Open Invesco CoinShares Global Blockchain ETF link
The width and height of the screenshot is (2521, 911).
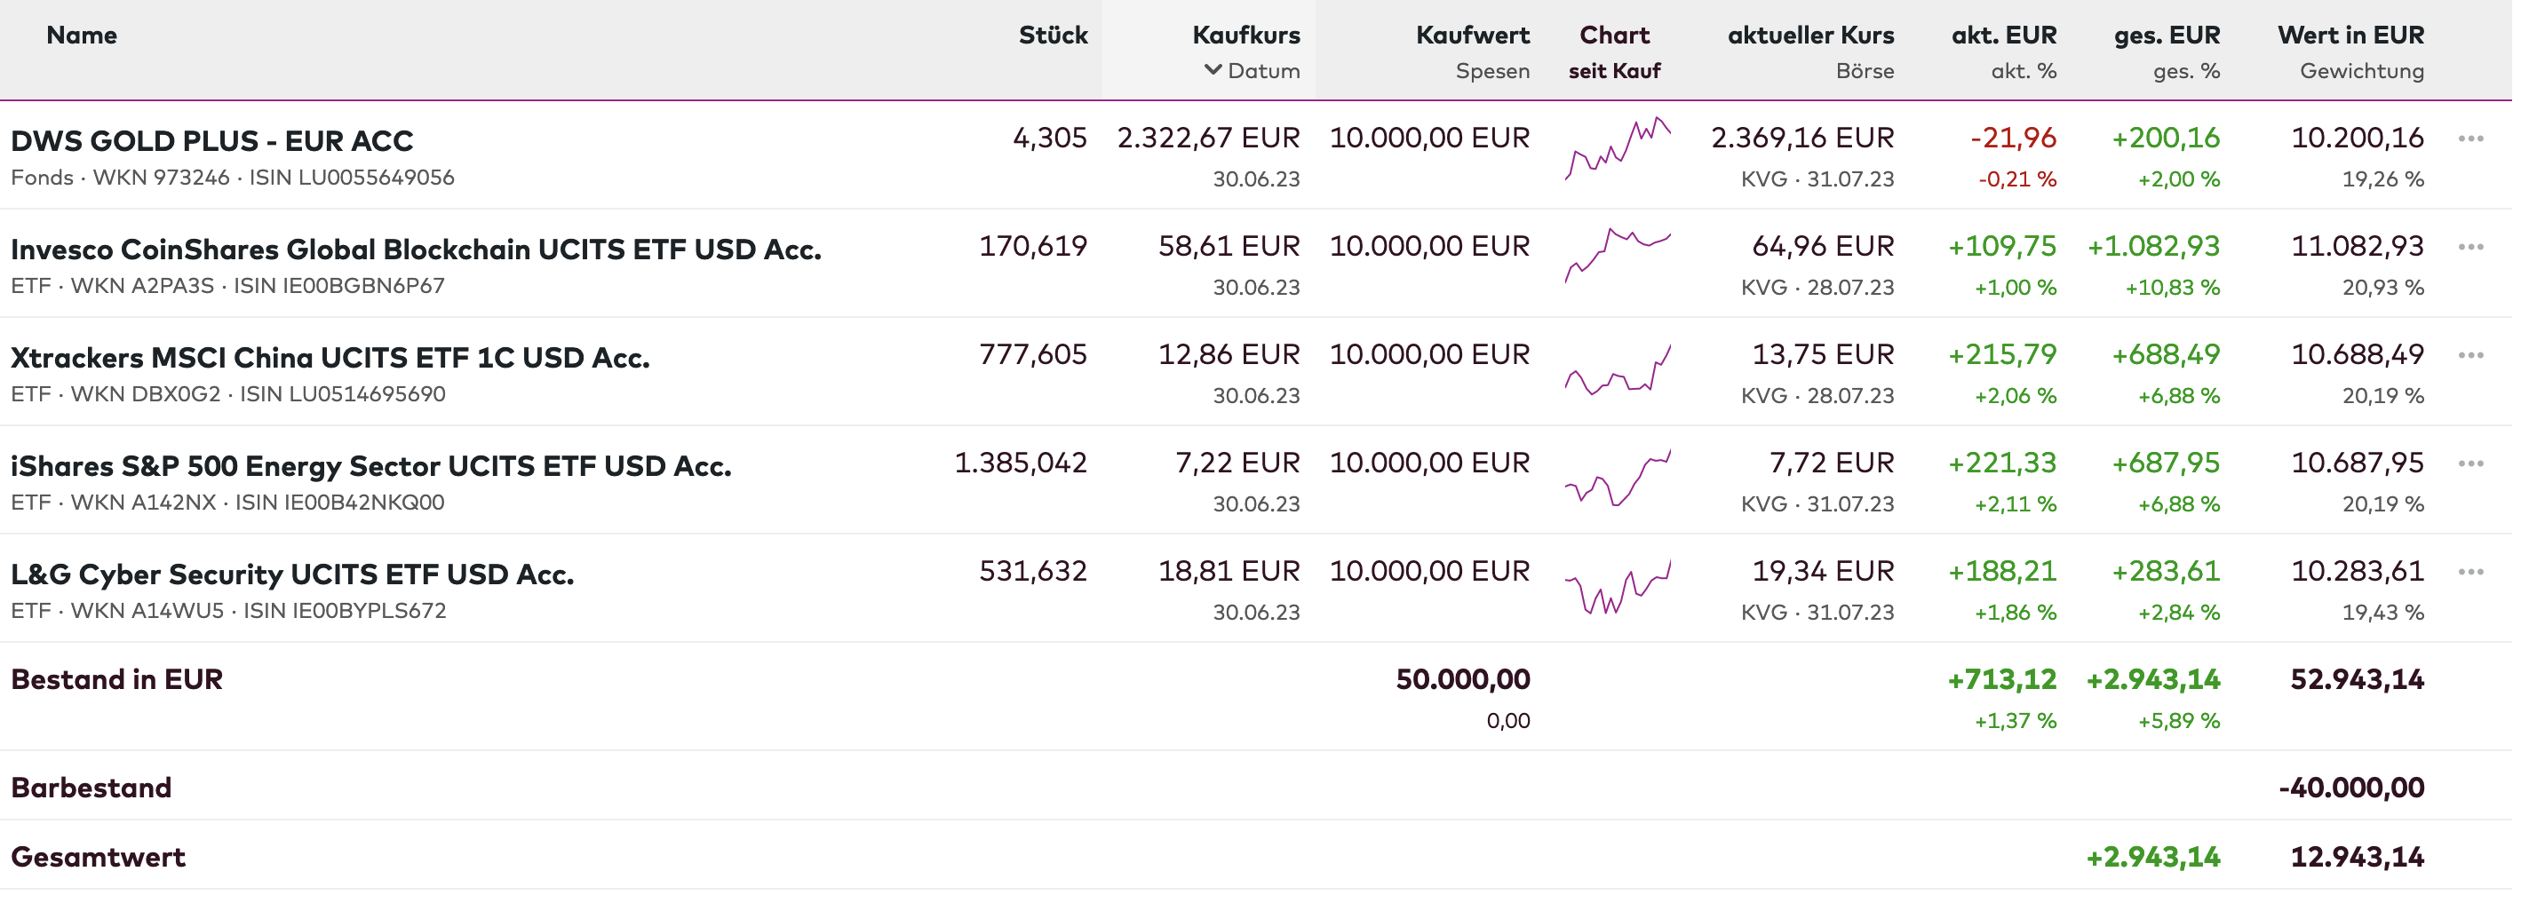coord(416,250)
